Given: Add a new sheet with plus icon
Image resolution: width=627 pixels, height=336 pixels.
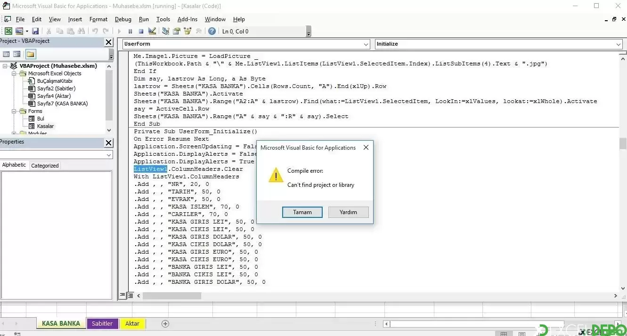Looking at the screenshot, I should point(165,324).
